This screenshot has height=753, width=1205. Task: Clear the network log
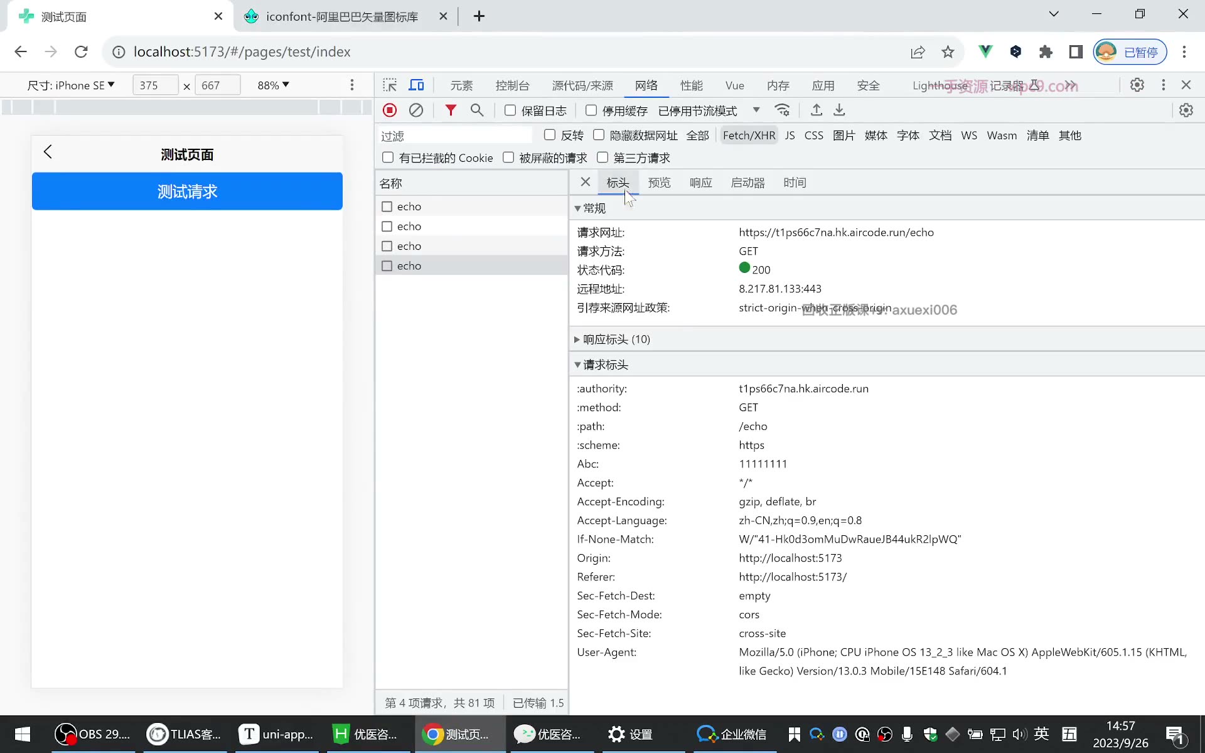point(416,110)
